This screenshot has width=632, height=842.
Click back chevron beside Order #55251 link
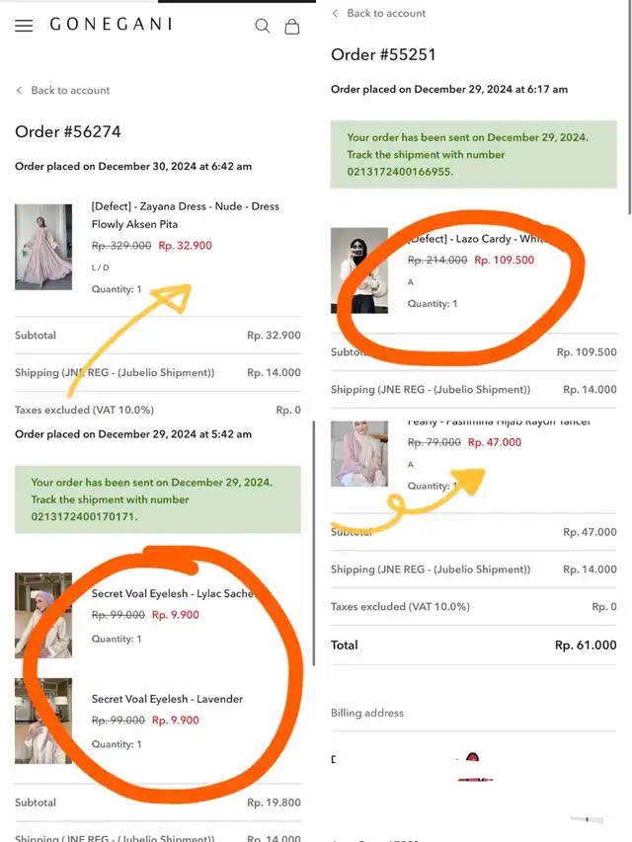(x=336, y=13)
